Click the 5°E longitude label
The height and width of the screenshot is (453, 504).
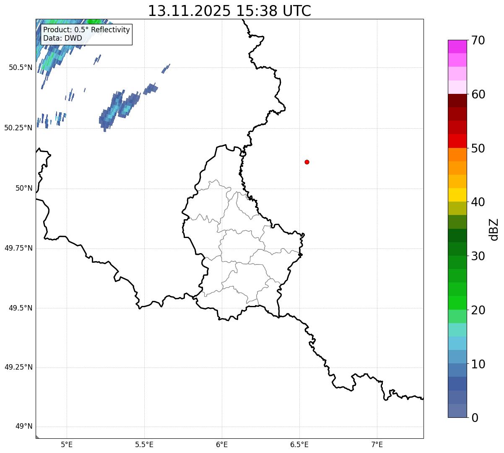pos(67,444)
